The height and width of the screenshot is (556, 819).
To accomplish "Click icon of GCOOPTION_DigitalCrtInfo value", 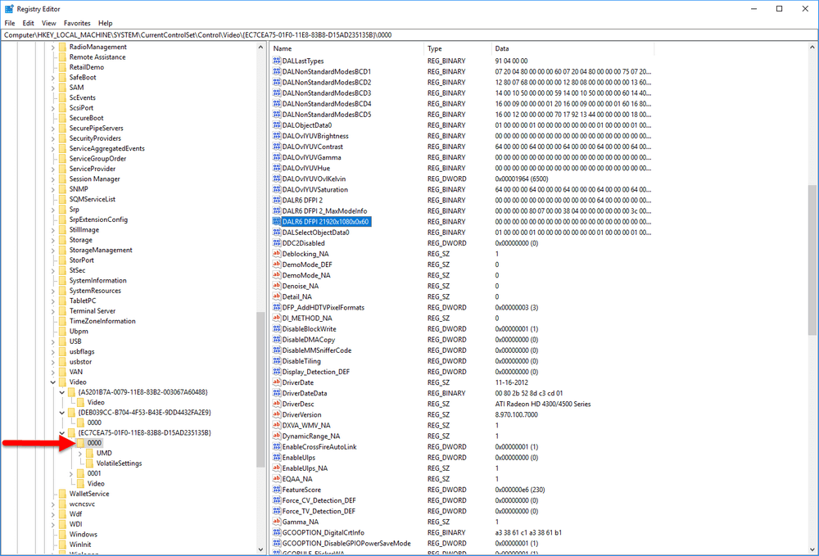I will point(277,532).
